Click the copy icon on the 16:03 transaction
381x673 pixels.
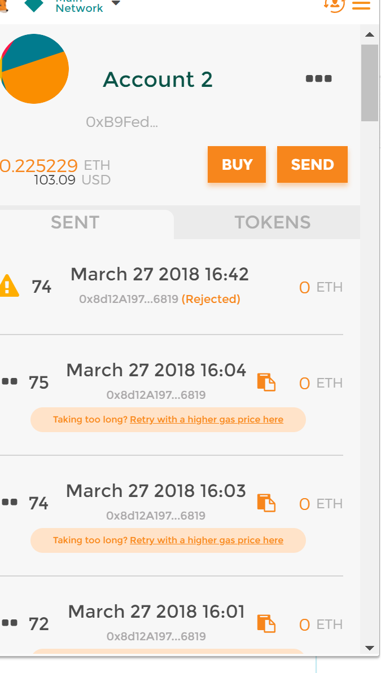coord(266,503)
